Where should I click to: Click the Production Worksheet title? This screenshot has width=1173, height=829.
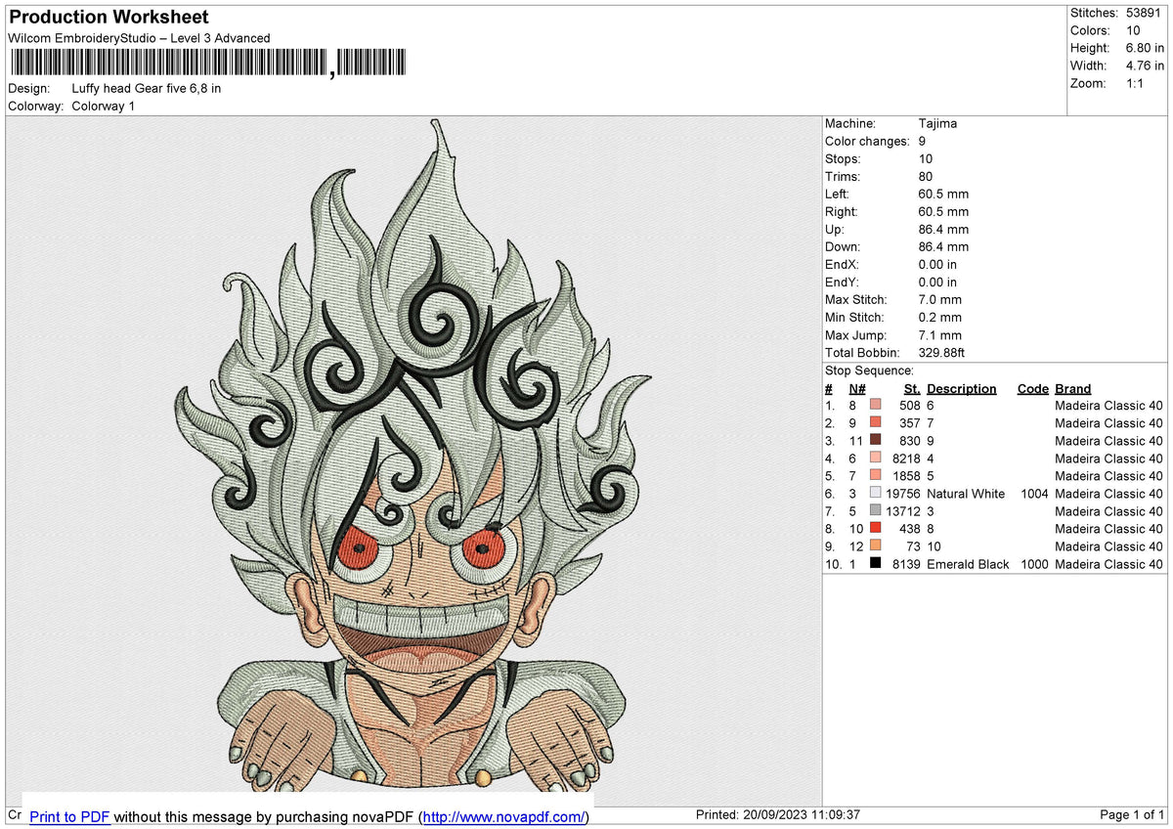(109, 18)
